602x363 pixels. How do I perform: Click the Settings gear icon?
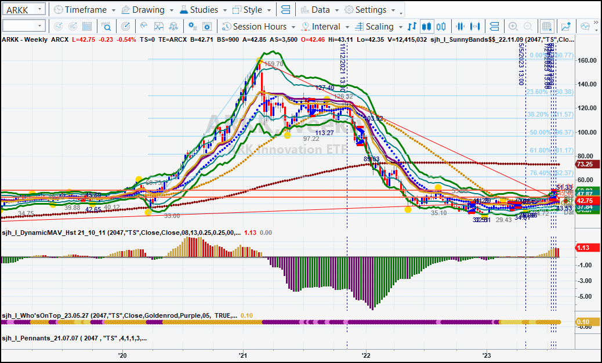pos(349,10)
